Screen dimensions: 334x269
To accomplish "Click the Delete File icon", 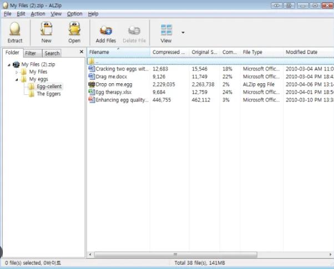I will point(134,31).
